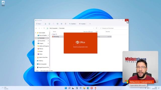Open the red Camtasia taskbar icon
The width and height of the screenshot is (161, 90).
point(92,88)
